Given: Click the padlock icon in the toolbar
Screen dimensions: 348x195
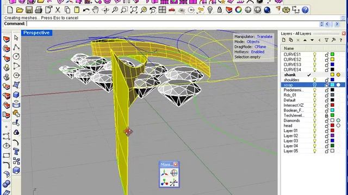Looking at the screenshot, I should (220, 10).
